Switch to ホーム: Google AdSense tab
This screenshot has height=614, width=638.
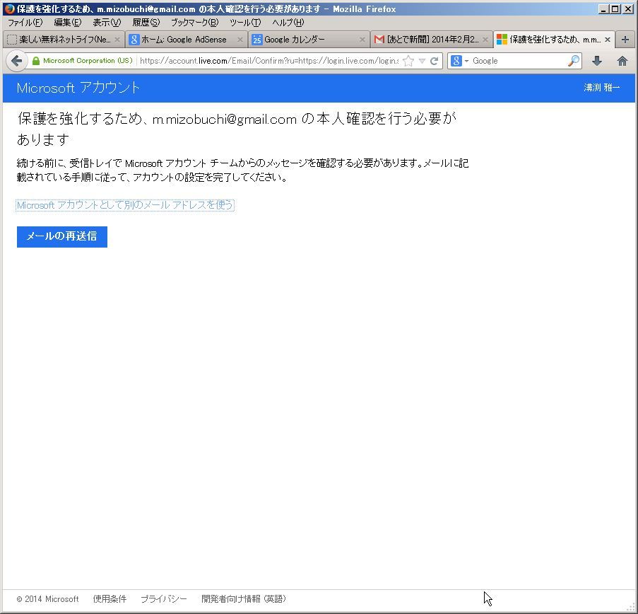click(x=186, y=40)
